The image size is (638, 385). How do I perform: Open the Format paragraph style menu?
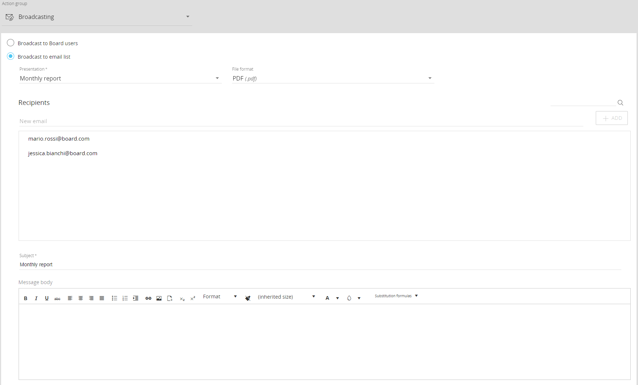click(x=220, y=297)
